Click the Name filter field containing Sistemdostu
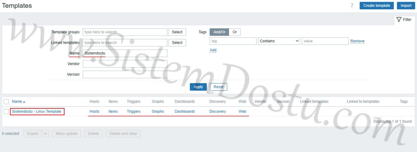This screenshot has width=417, height=152. [x=125, y=53]
